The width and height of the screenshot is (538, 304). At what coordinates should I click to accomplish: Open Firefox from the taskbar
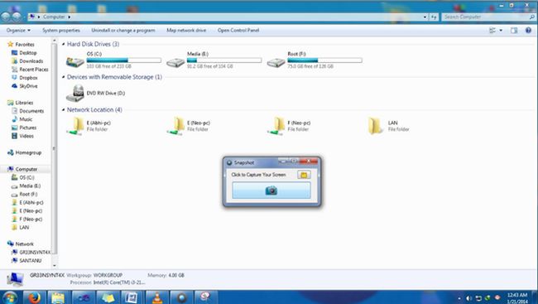pos(34,297)
